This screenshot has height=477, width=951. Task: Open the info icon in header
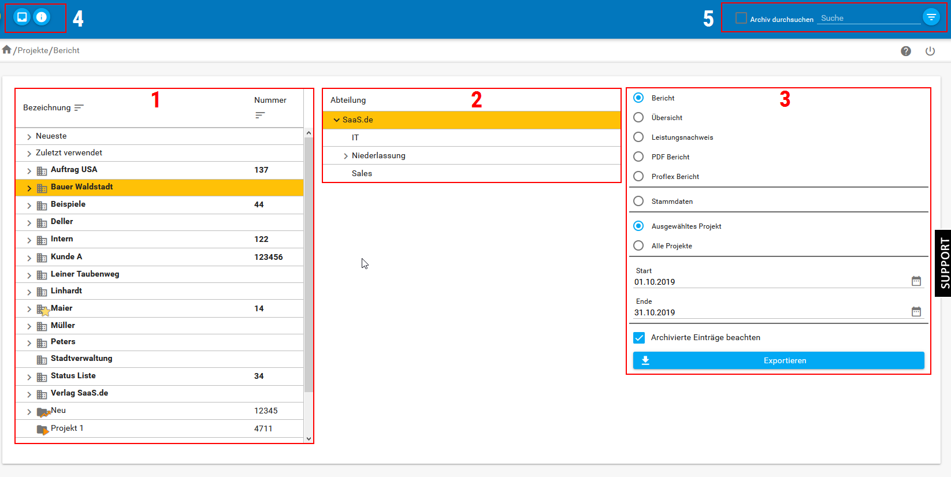click(x=42, y=17)
